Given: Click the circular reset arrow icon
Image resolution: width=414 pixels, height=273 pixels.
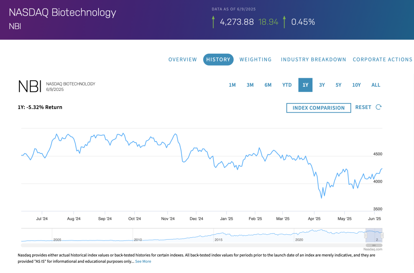Looking at the screenshot, I should (x=379, y=107).
